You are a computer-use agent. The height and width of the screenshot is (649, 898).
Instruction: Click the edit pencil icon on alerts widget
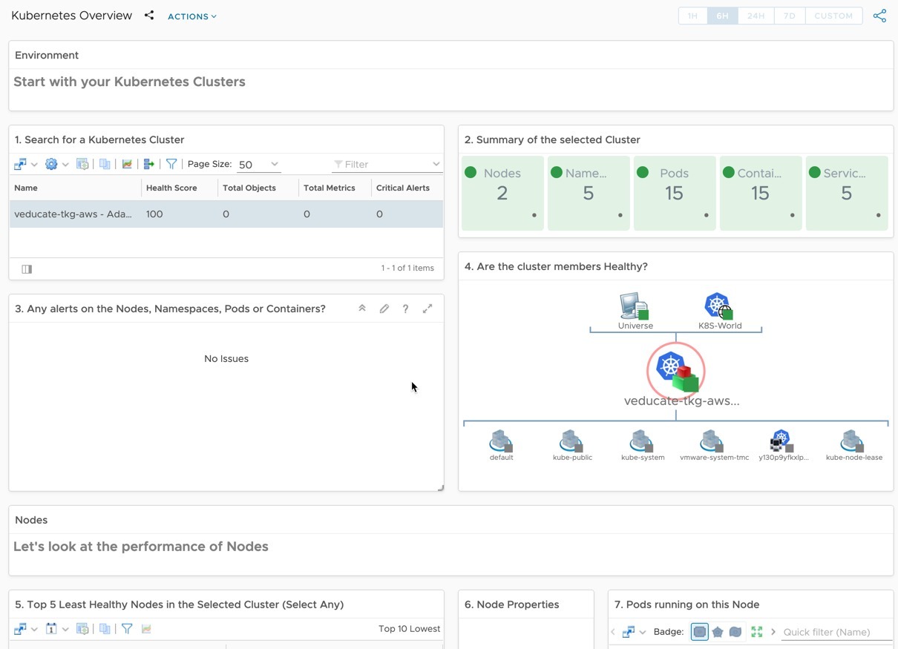[384, 309]
